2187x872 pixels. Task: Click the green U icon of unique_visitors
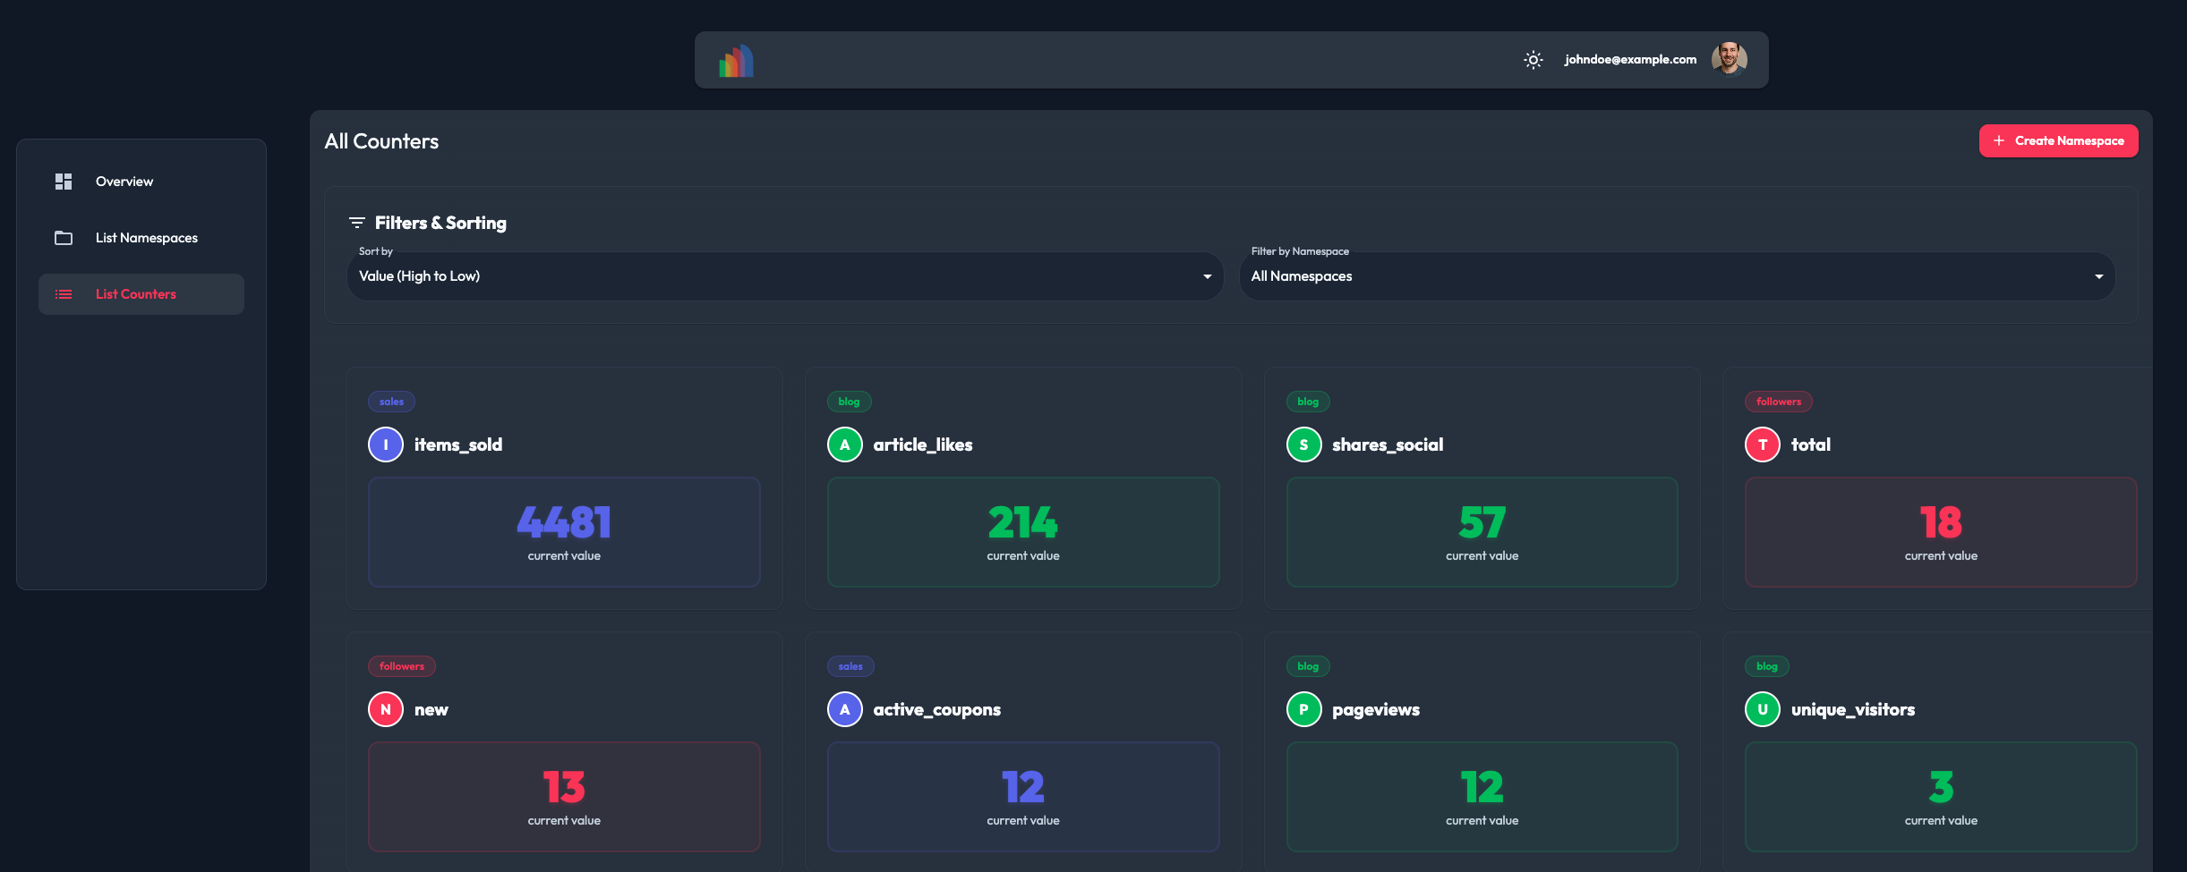coord(1762,708)
